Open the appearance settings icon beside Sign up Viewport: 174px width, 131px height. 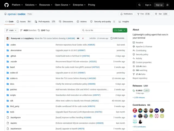click(167, 5)
